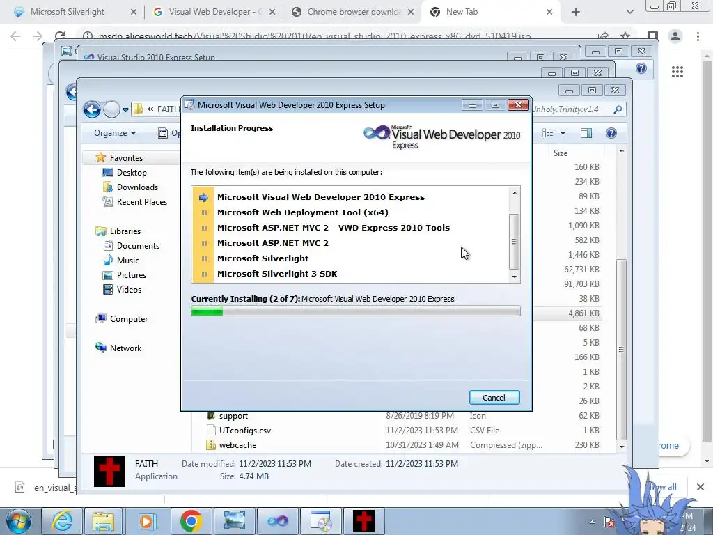
Task: Select the webcache compressed folder
Action: [x=237, y=445]
